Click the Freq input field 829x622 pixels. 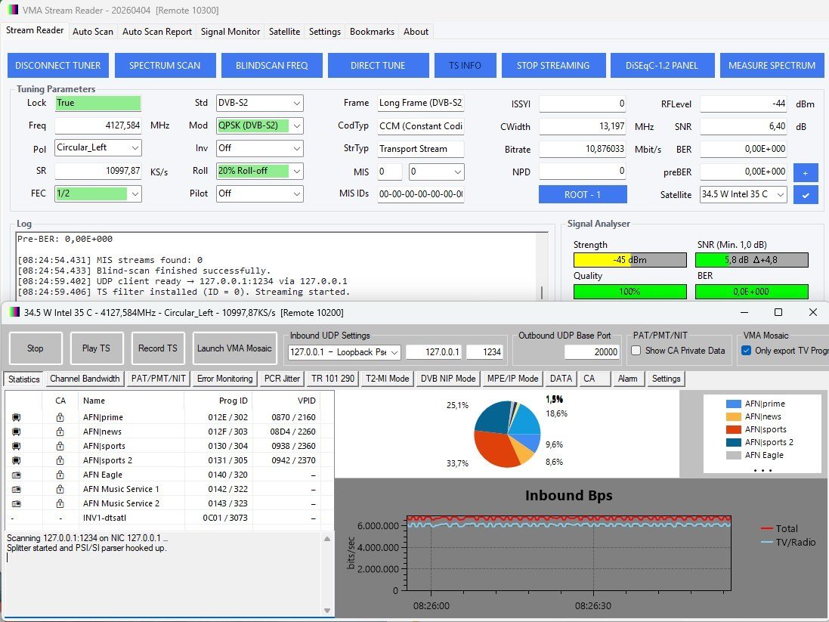(97, 126)
